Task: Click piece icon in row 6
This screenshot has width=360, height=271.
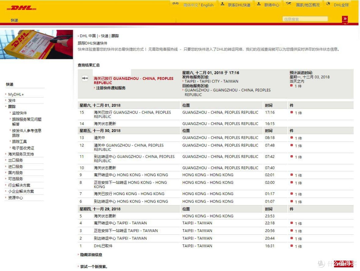Action: 292,201
